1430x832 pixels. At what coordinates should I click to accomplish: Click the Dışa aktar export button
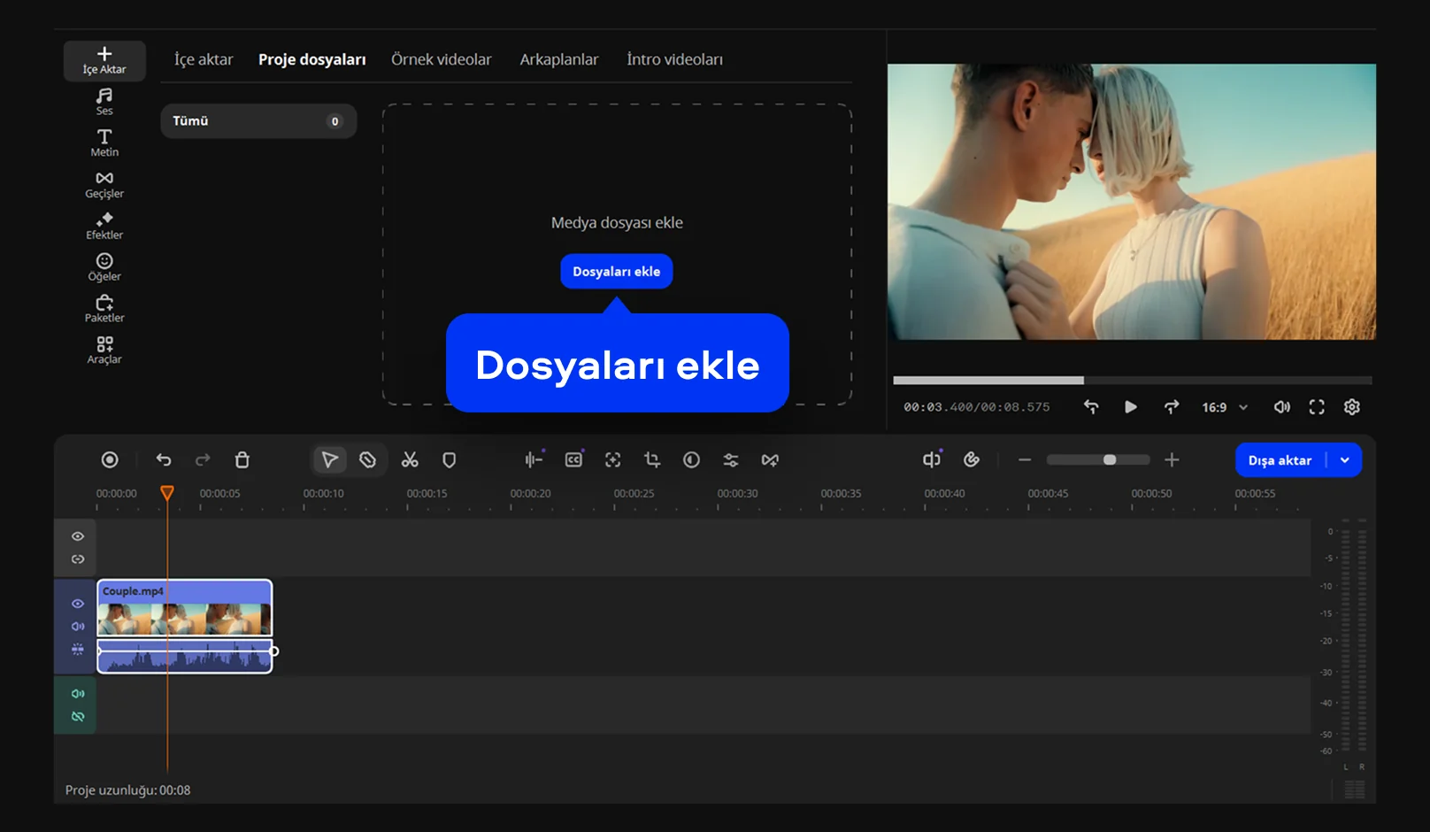pyautogui.click(x=1280, y=460)
